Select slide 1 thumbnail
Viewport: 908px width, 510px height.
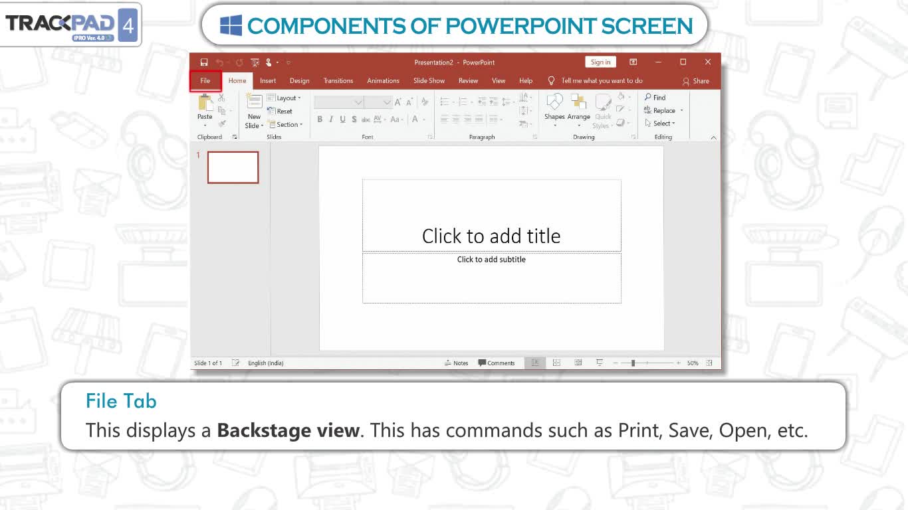[x=233, y=167]
